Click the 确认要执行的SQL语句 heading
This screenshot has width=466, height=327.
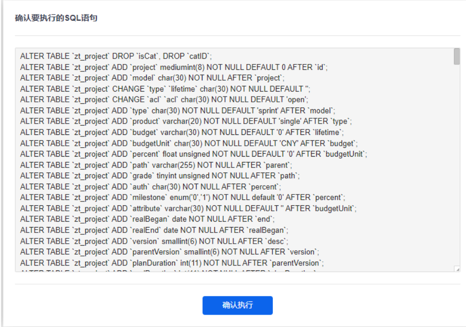[56, 18]
